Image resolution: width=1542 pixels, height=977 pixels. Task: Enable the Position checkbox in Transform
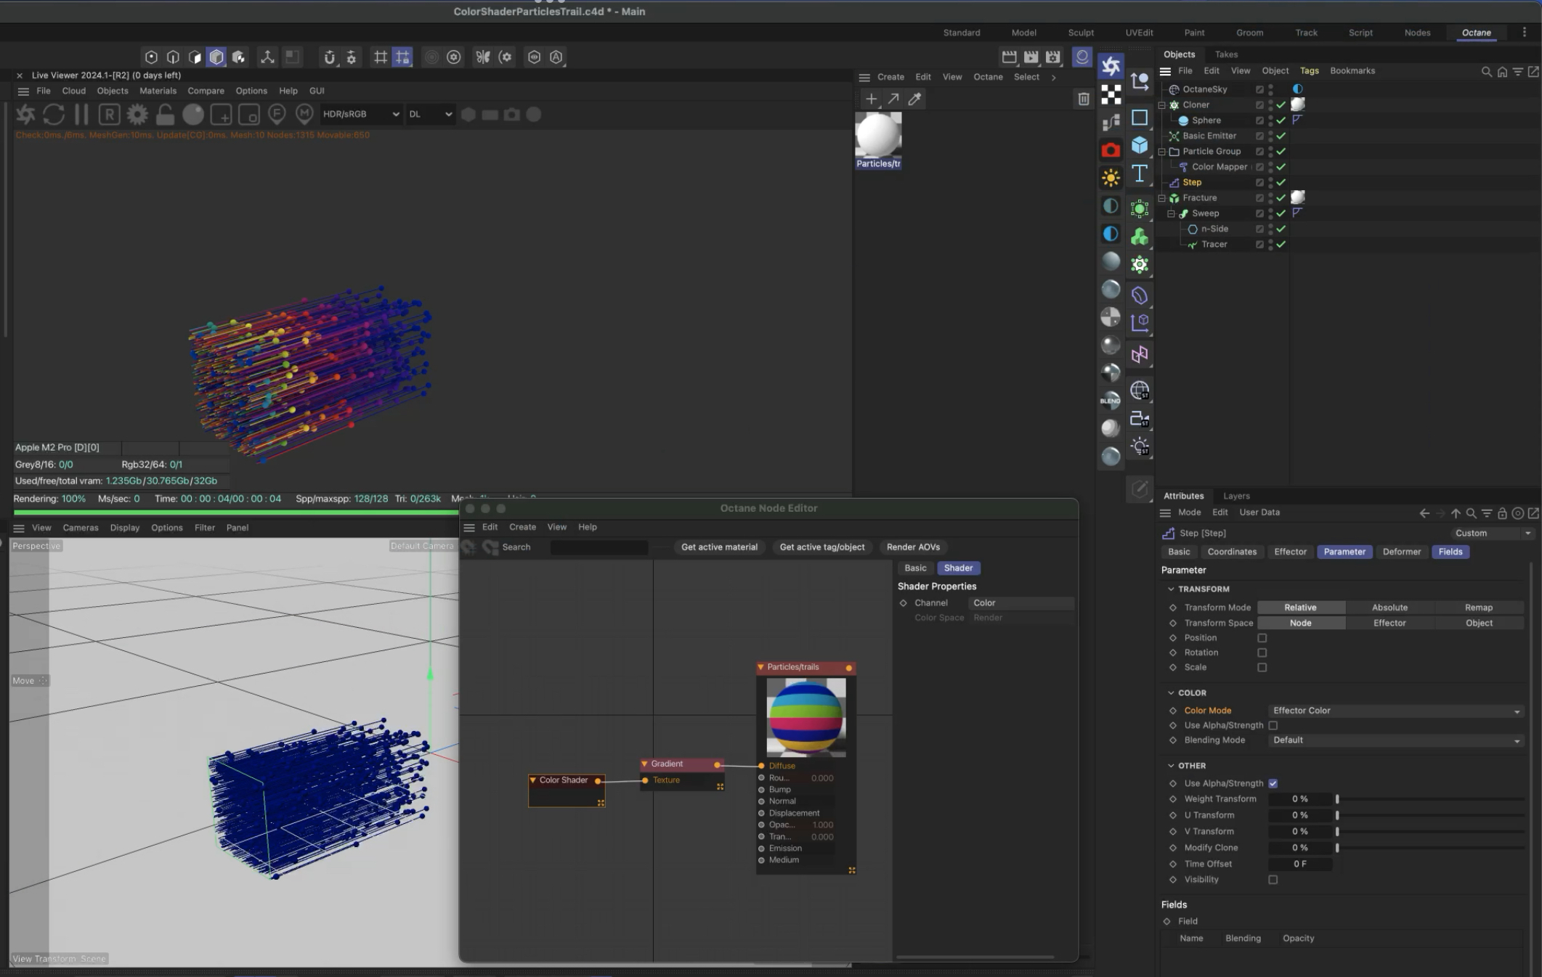[1262, 638]
